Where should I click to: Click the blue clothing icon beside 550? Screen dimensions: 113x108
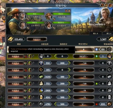[x=41, y=63]
